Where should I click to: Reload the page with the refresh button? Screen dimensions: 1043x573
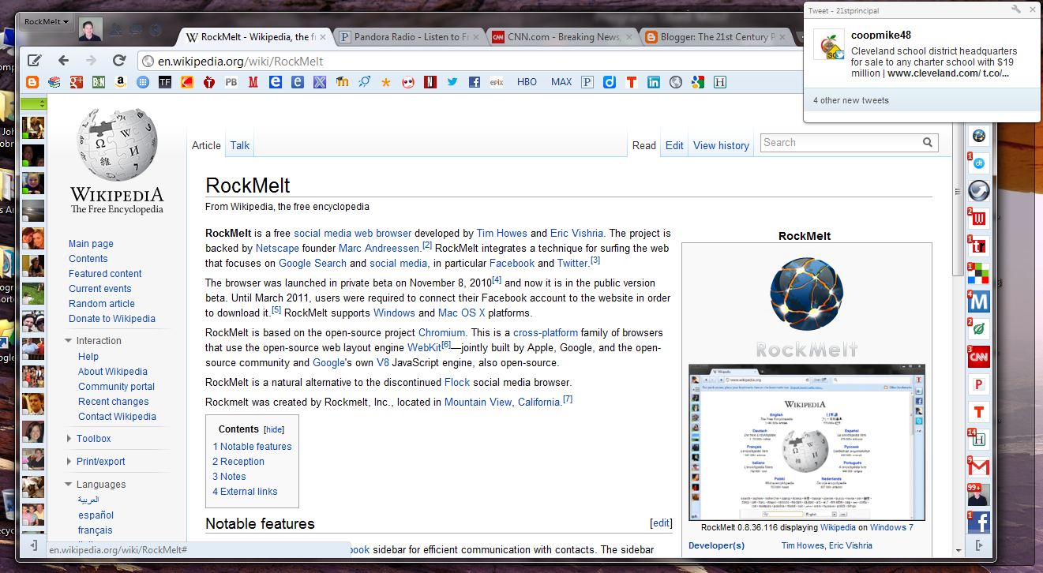[x=119, y=61]
